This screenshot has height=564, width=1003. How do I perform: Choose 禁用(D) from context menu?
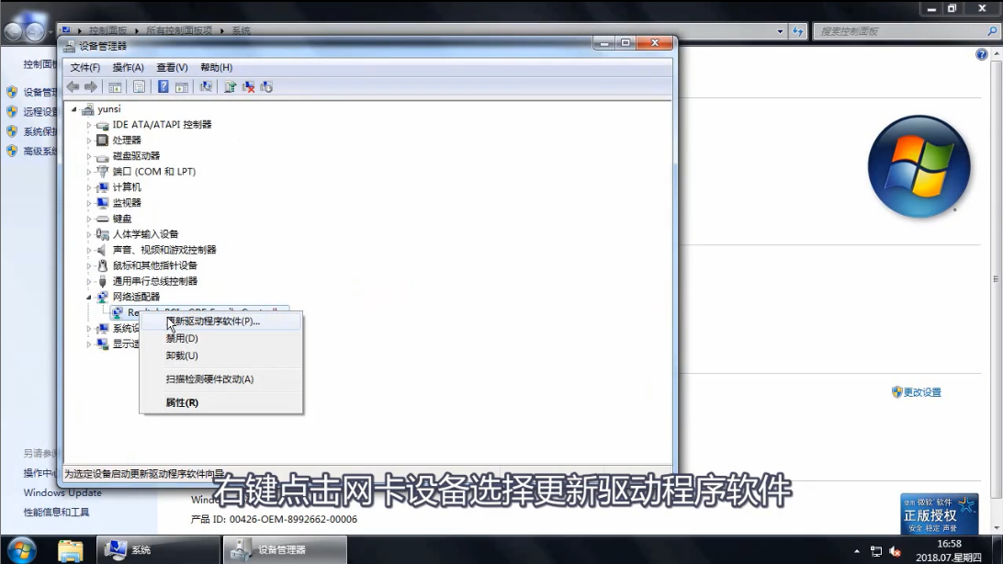click(x=220, y=338)
